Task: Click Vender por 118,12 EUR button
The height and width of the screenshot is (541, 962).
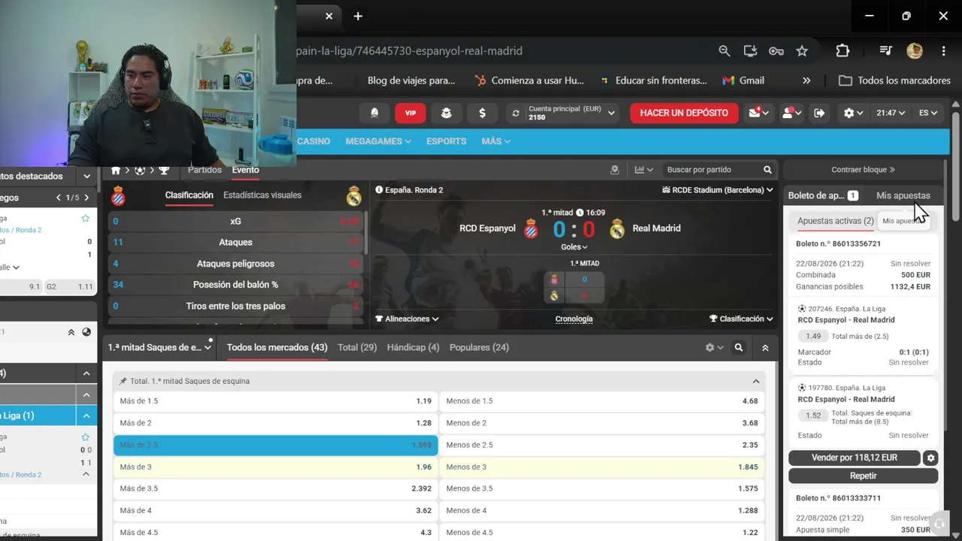Action: [x=855, y=458]
